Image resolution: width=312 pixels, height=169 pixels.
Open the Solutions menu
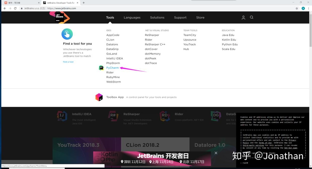pyautogui.click(x=157, y=18)
